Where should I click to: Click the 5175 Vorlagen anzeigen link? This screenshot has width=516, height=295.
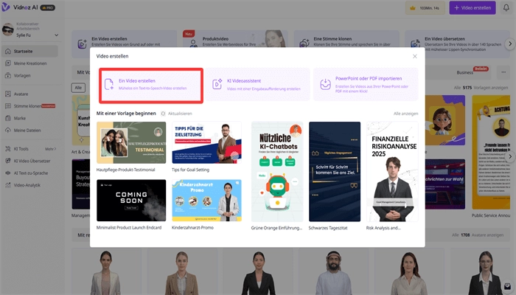tap(481, 88)
